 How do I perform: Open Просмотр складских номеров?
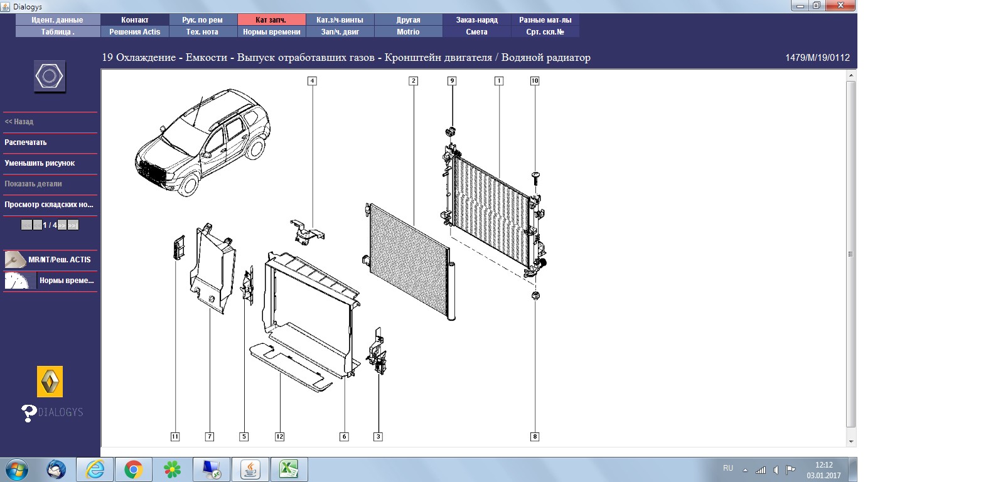pyautogui.click(x=49, y=205)
